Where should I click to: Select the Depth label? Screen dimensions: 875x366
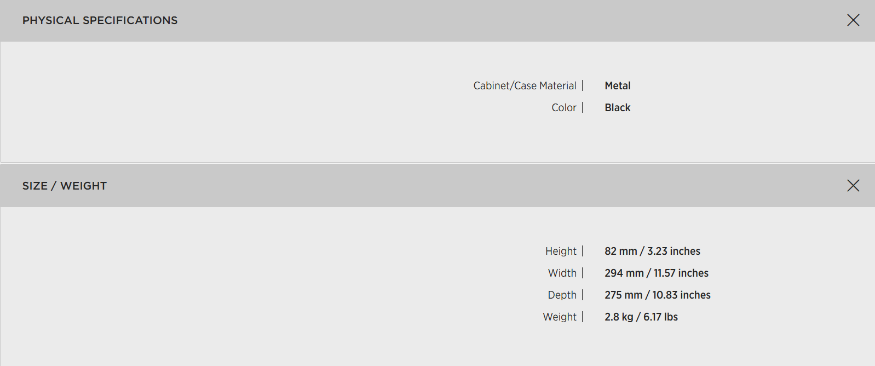pyautogui.click(x=562, y=295)
